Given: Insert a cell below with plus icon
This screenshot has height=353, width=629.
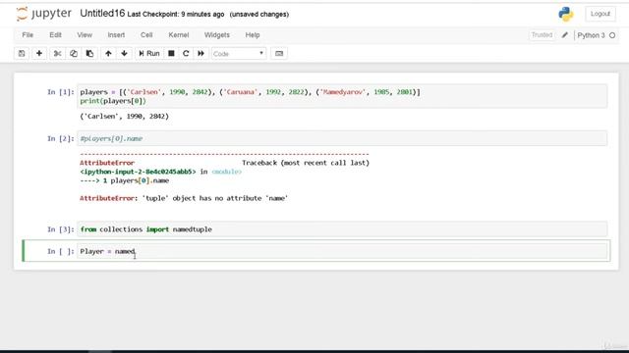Looking at the screenshot, I should coord(39,53).
